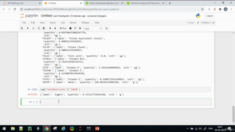Show hidden system tray icons
This screenshot has width=235, height=132.
coord(188,129)
